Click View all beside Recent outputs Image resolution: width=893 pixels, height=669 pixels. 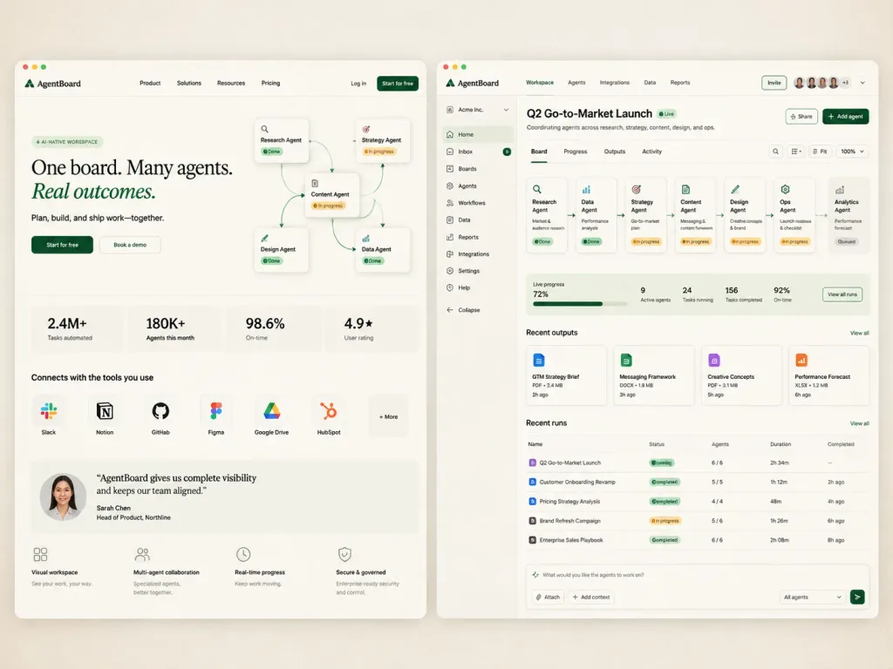point(859,333)
